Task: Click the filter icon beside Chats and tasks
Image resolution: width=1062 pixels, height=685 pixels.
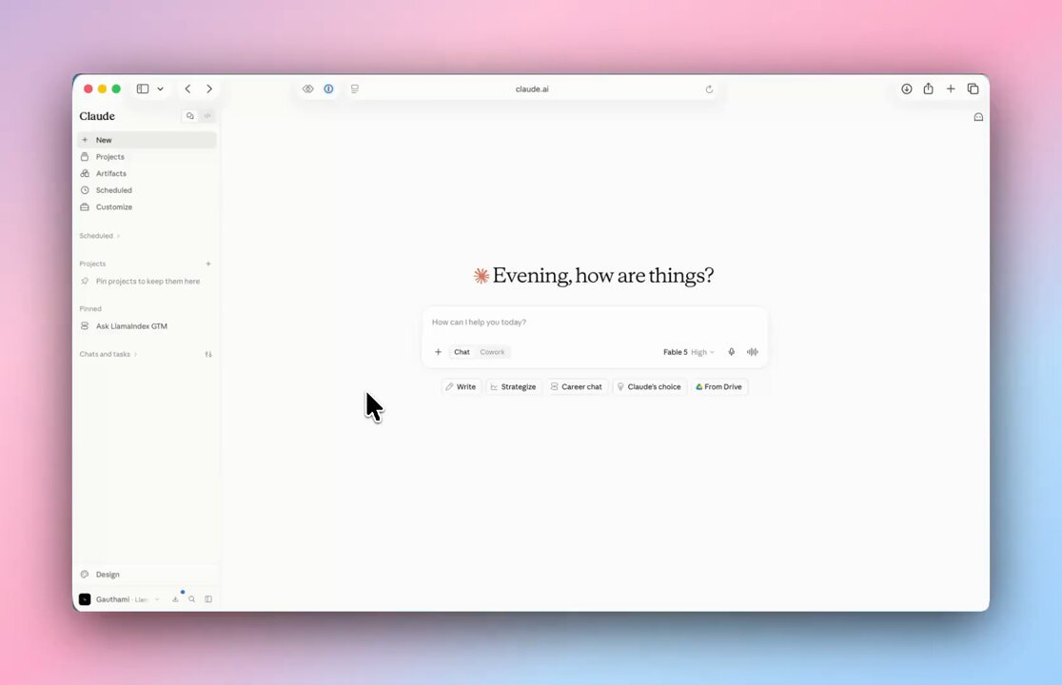Action: pos(208,354)
